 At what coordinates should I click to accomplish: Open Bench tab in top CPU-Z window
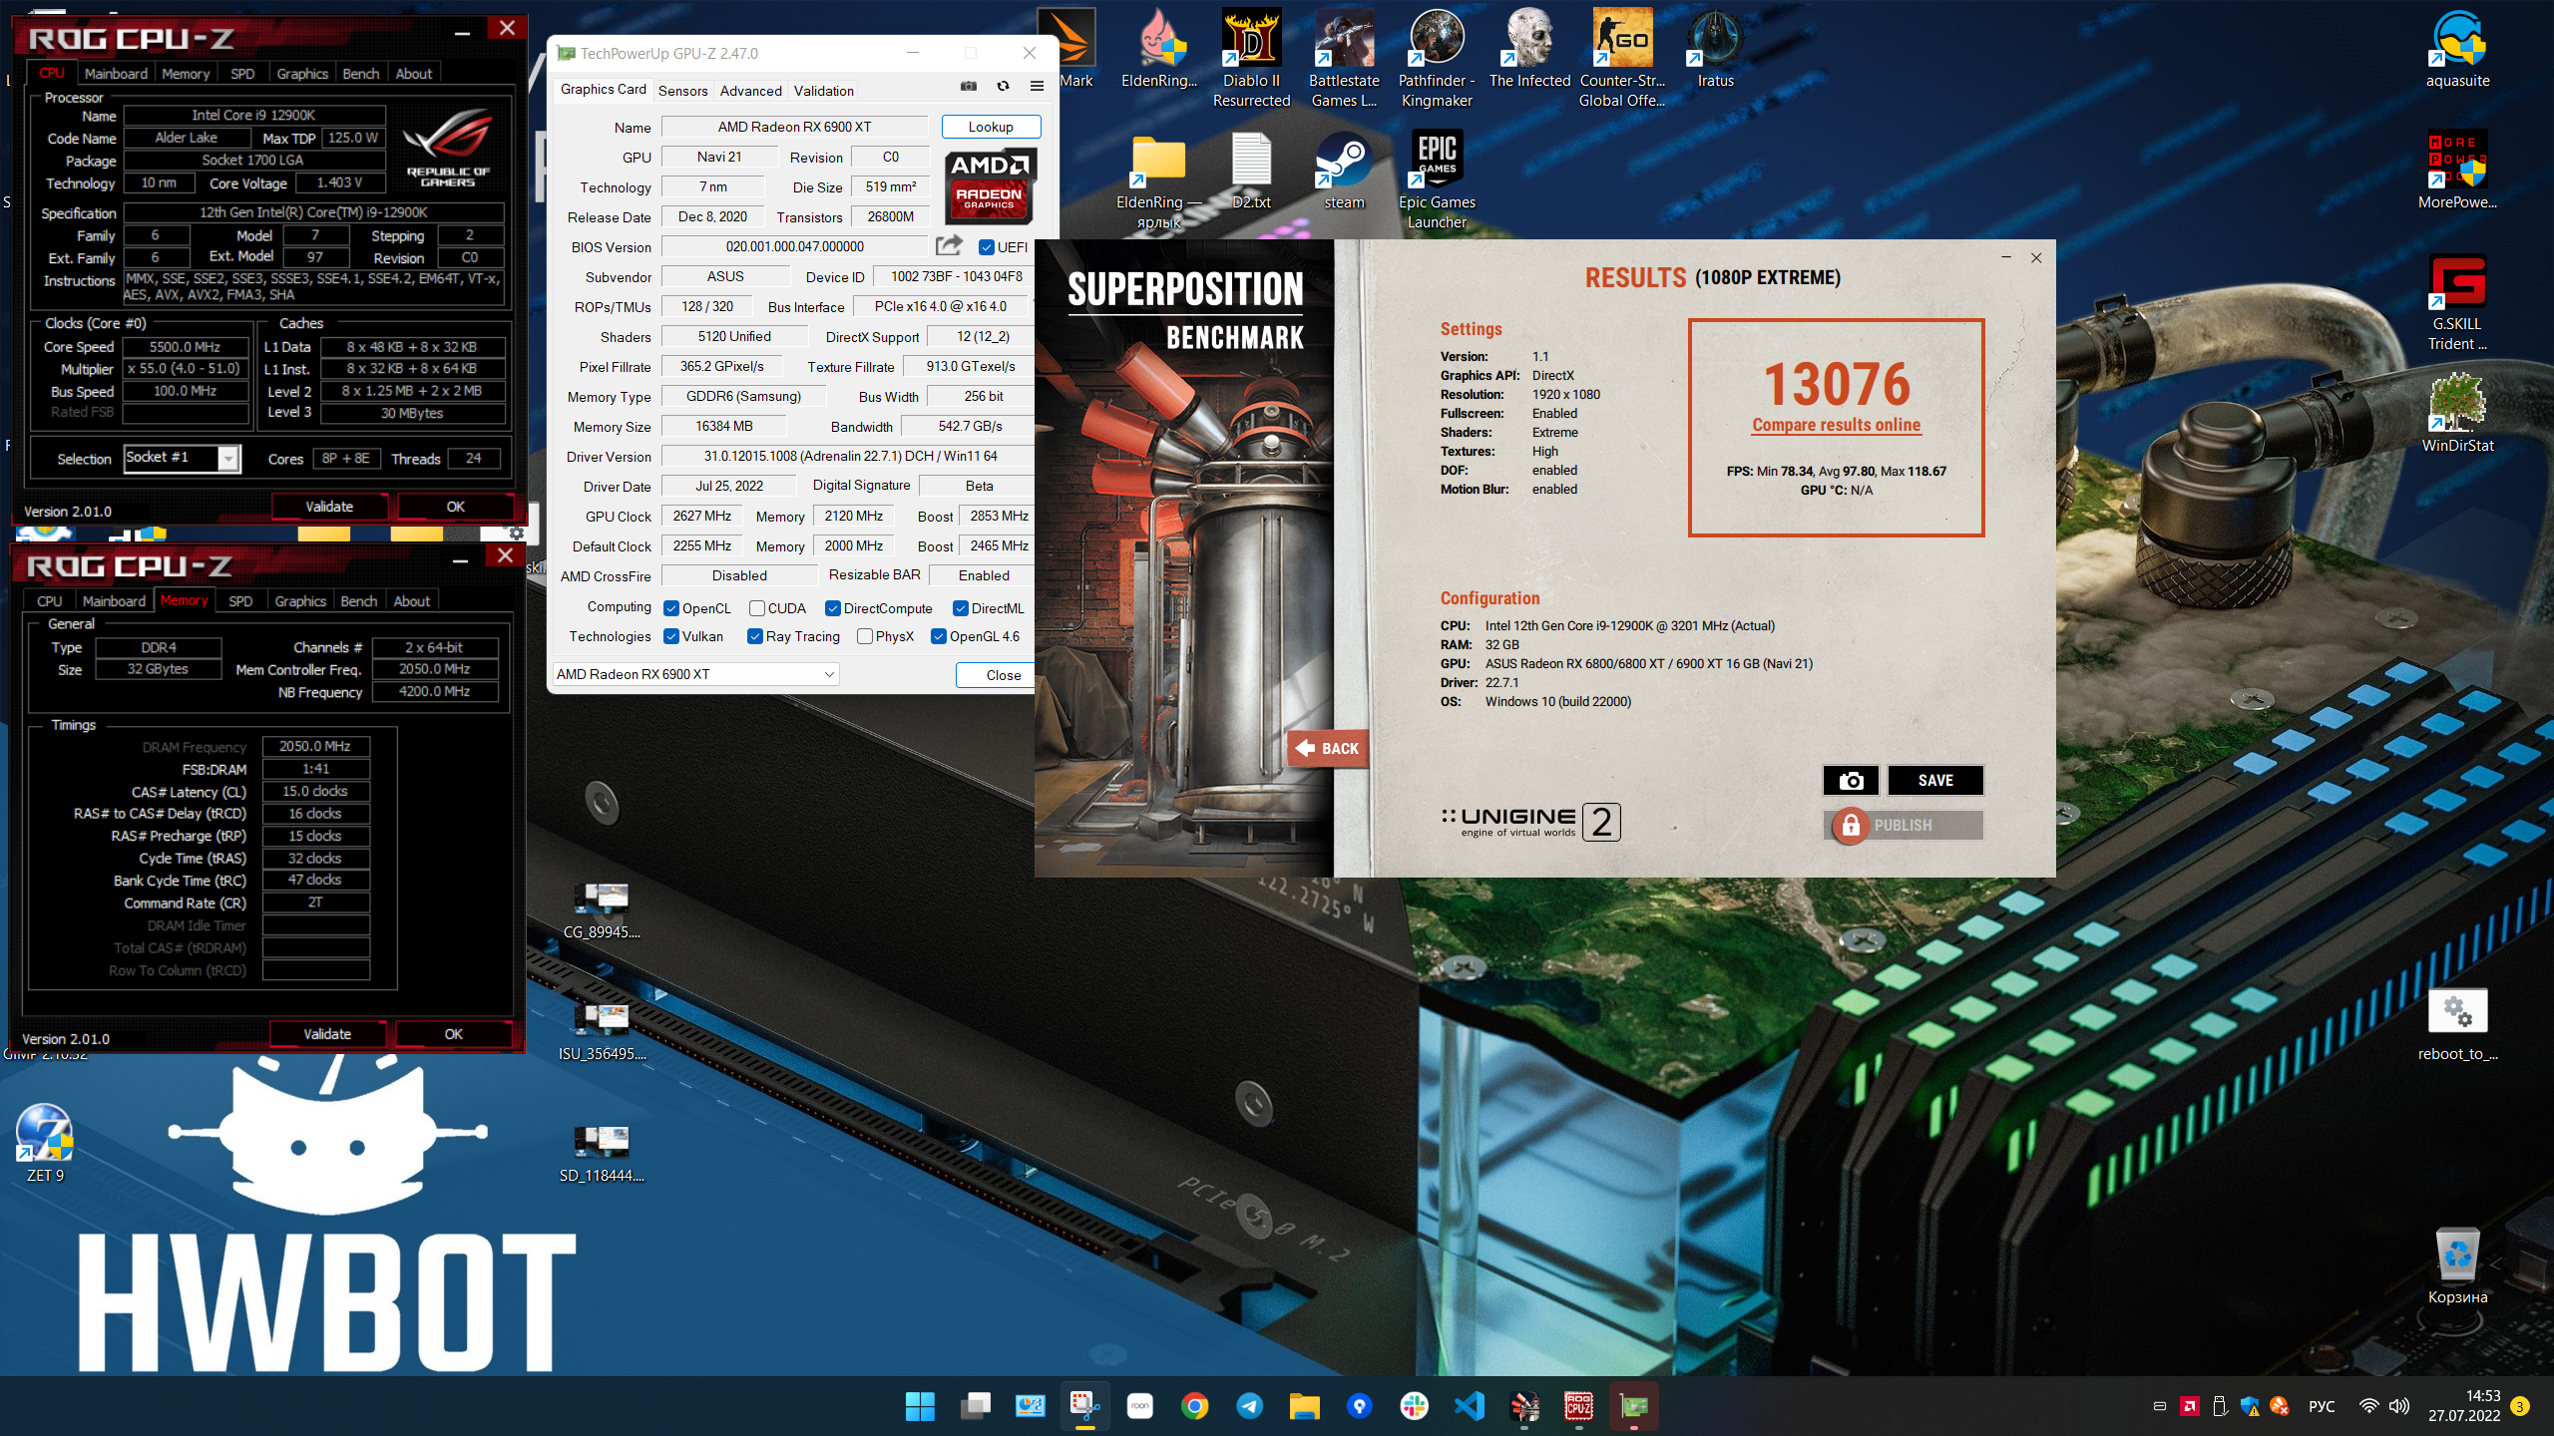pyautogui.click(x=360, y=74)
